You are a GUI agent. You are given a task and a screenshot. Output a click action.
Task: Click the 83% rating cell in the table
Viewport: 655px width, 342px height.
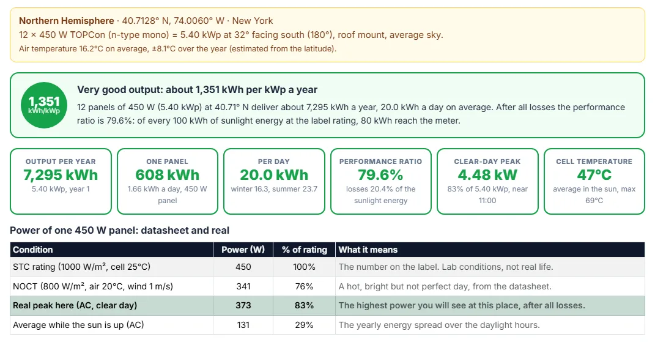pos(304,306)
